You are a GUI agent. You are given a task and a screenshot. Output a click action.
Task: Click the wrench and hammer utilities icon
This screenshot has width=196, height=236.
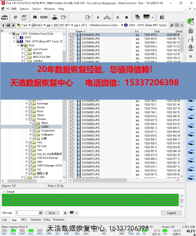point(15,17)
